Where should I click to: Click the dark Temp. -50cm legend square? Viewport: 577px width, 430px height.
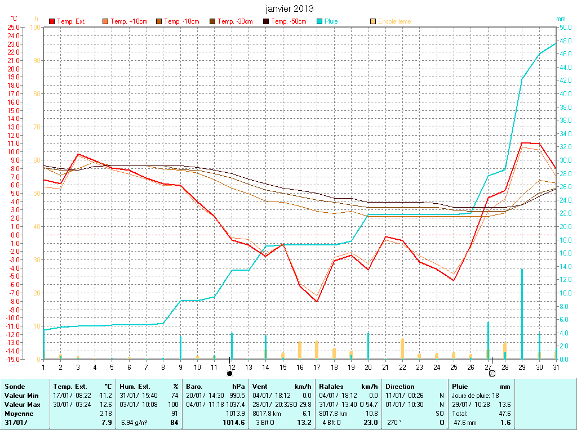[267, 21]
